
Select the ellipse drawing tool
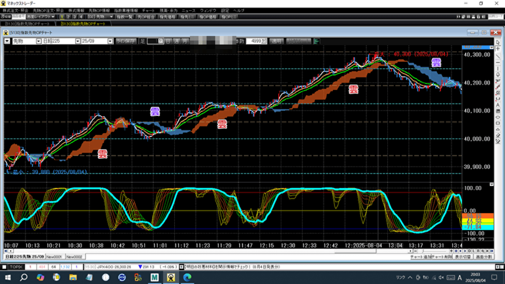(498, 117)
